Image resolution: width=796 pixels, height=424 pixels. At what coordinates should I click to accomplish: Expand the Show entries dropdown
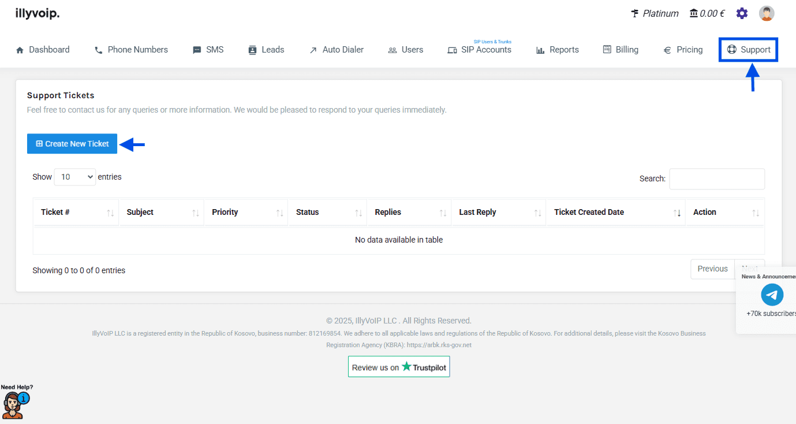pyautogui.click(x=74, y=177)
